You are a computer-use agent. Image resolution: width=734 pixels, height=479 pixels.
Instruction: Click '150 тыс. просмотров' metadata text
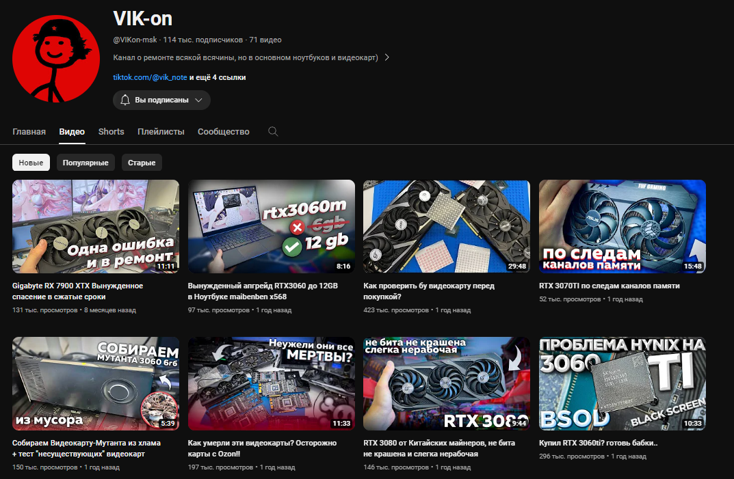[x=44, y=467]
